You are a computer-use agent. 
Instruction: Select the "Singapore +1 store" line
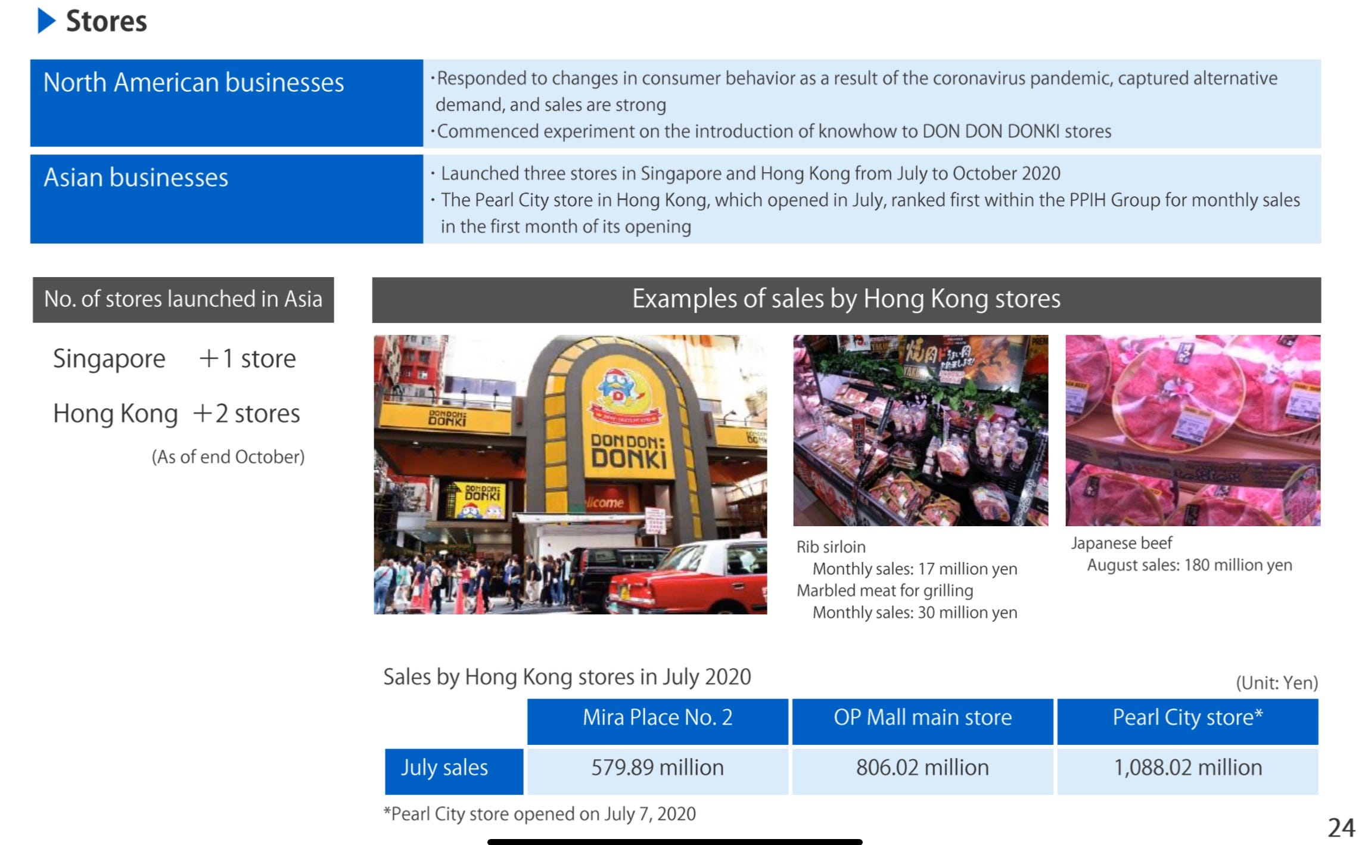click(x=175, y=359)
